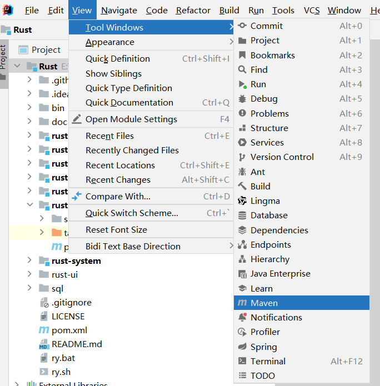
Task: Click the vertical Project sidebar tab
Action: click(x=3, y=57)
